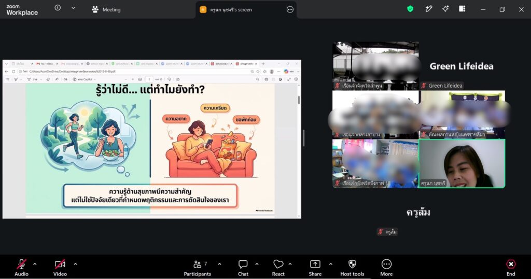The width and height of the screenshot is (531, 279).
Task: Click the End meeting button
Action: (511, 268)
